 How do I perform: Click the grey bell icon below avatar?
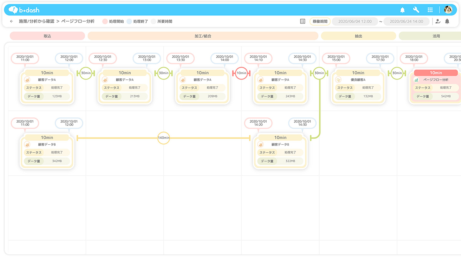pyautogui.click(x=447, y=21)
